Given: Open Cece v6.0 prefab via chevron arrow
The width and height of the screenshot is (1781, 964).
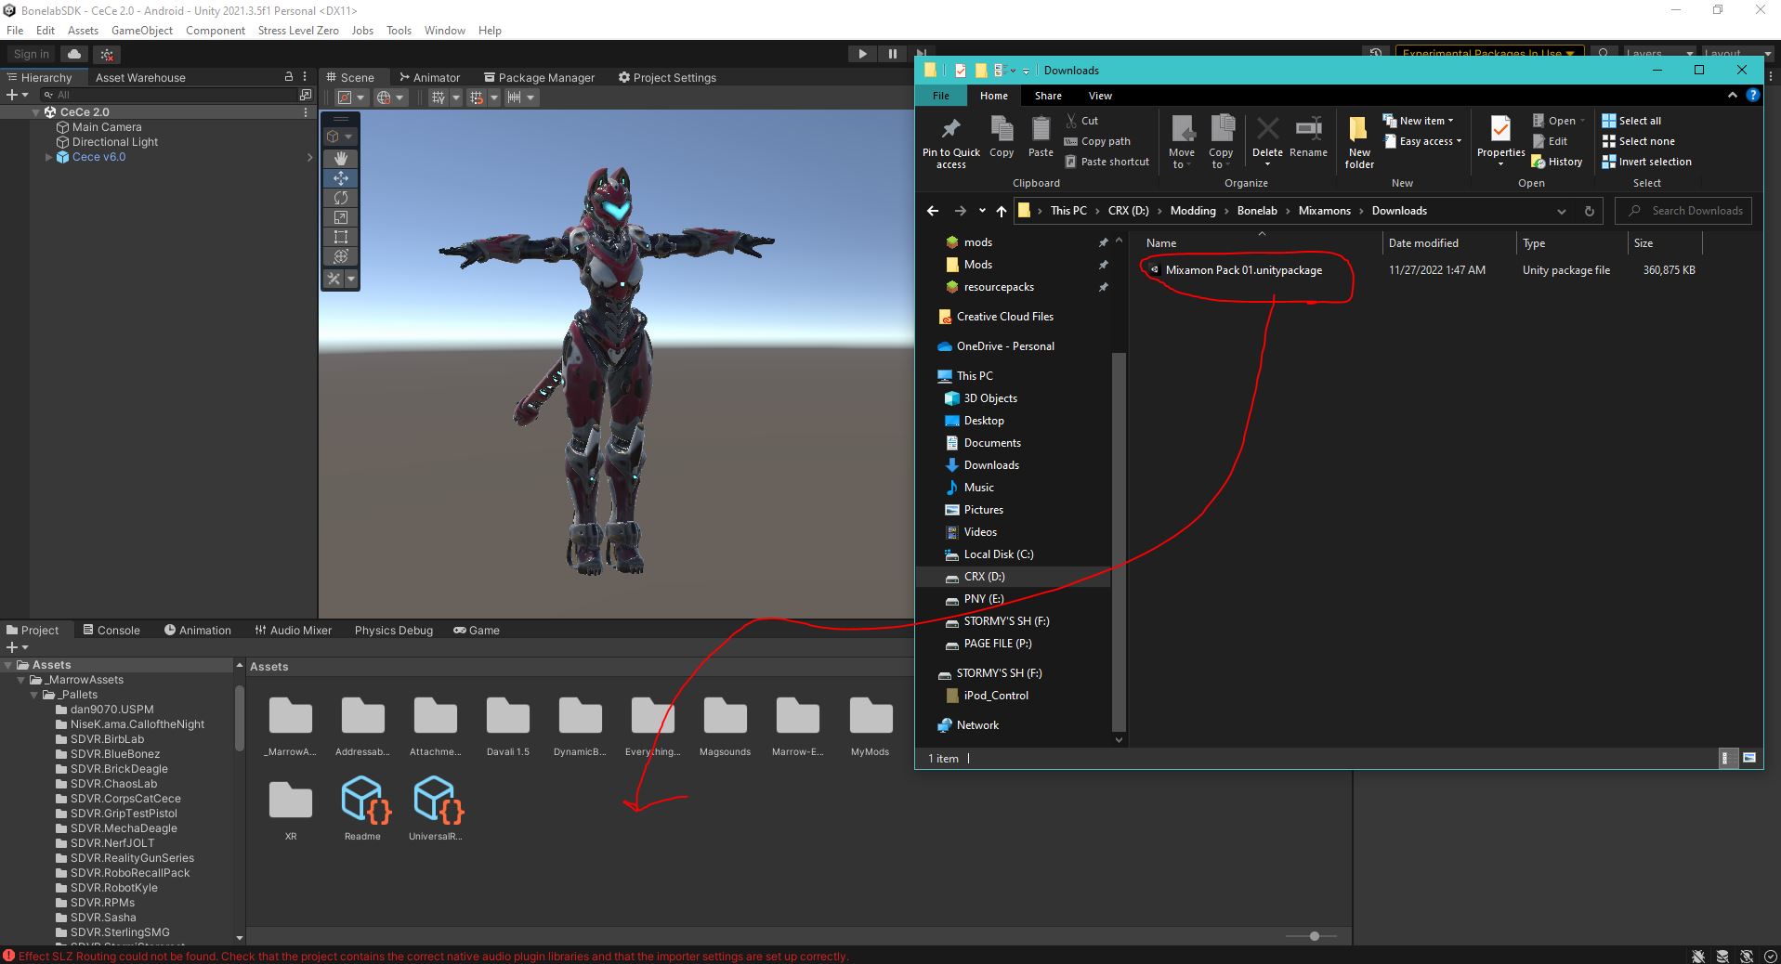Looking at the screenshot, I should point(309,157).
